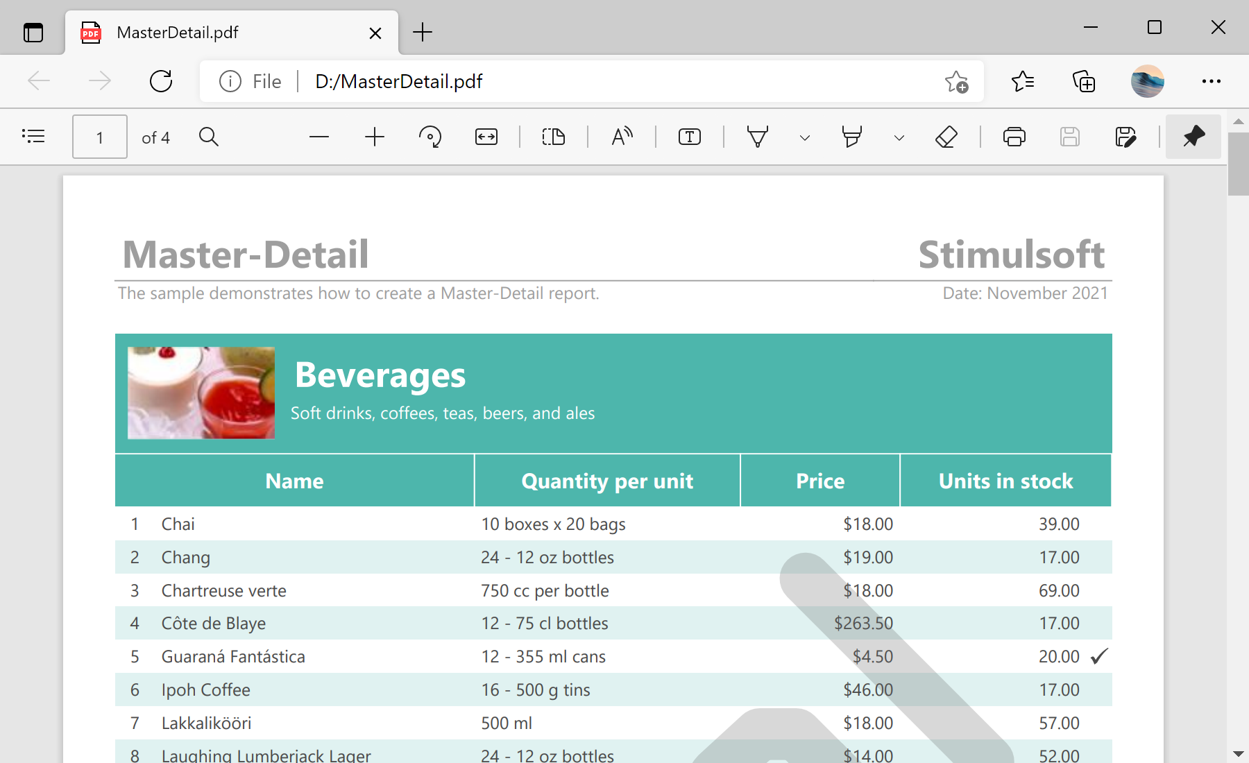Viewport: 1249px width, 763px height.
Task: Zoom out the PDF document
Action: 319,137
